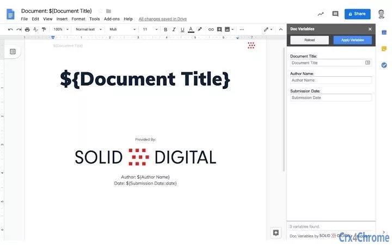This screenshot has width=392, height=245.
Task: Open the editing mode pencil dropdown
Action: click(268, 29)
